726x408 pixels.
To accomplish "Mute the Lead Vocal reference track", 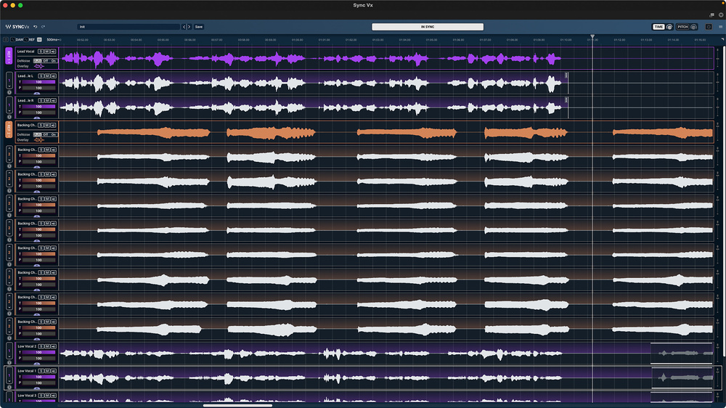I will point(46,52).
